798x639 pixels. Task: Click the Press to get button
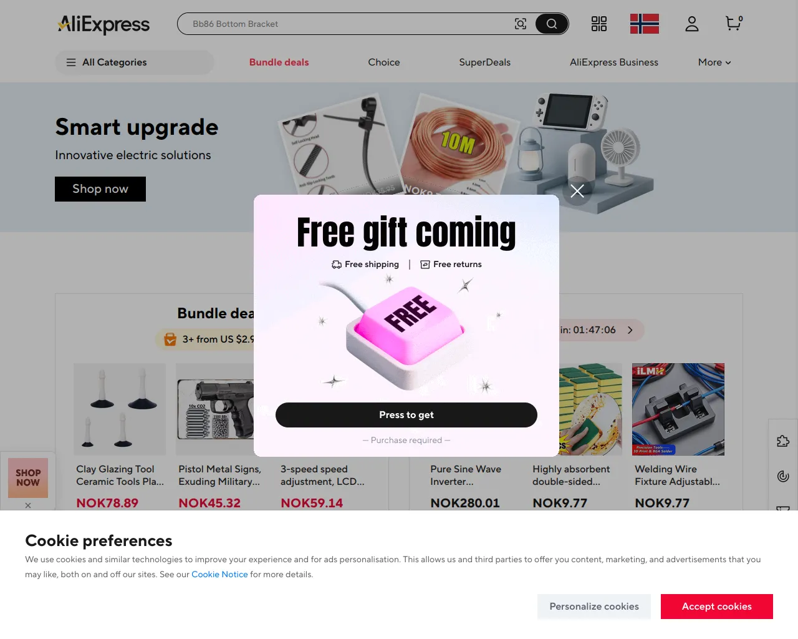tap(406, 415)
